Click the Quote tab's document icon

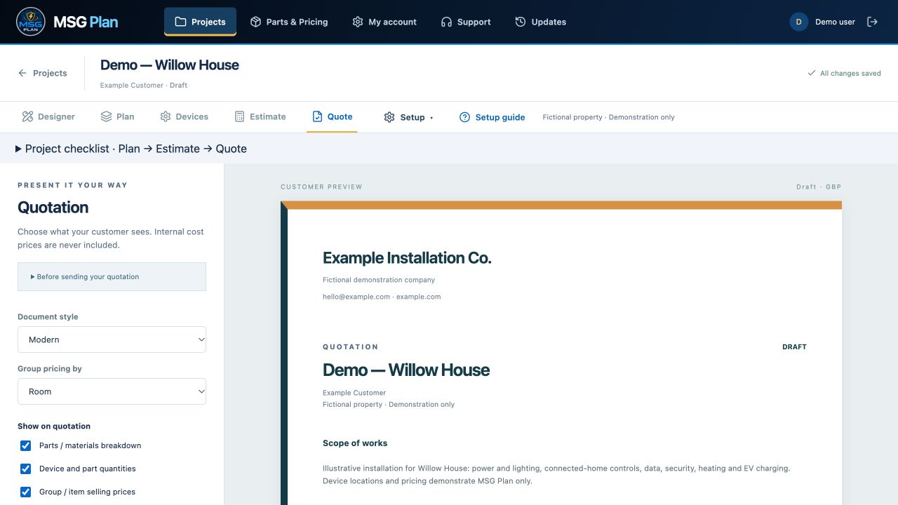pyautogui.click(x=317, y=116)
